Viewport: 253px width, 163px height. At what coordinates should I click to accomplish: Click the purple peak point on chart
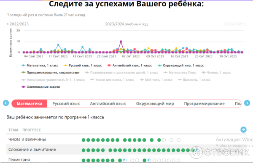coord(121,42)
